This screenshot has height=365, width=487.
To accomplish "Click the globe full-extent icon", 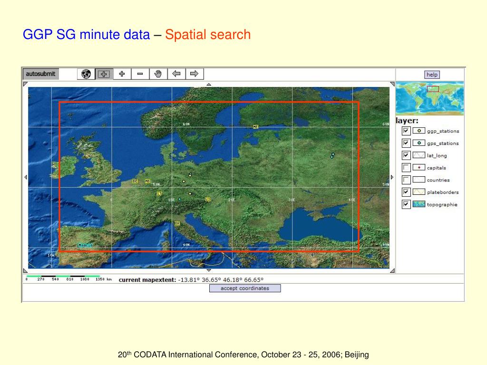I will [86, 74].
